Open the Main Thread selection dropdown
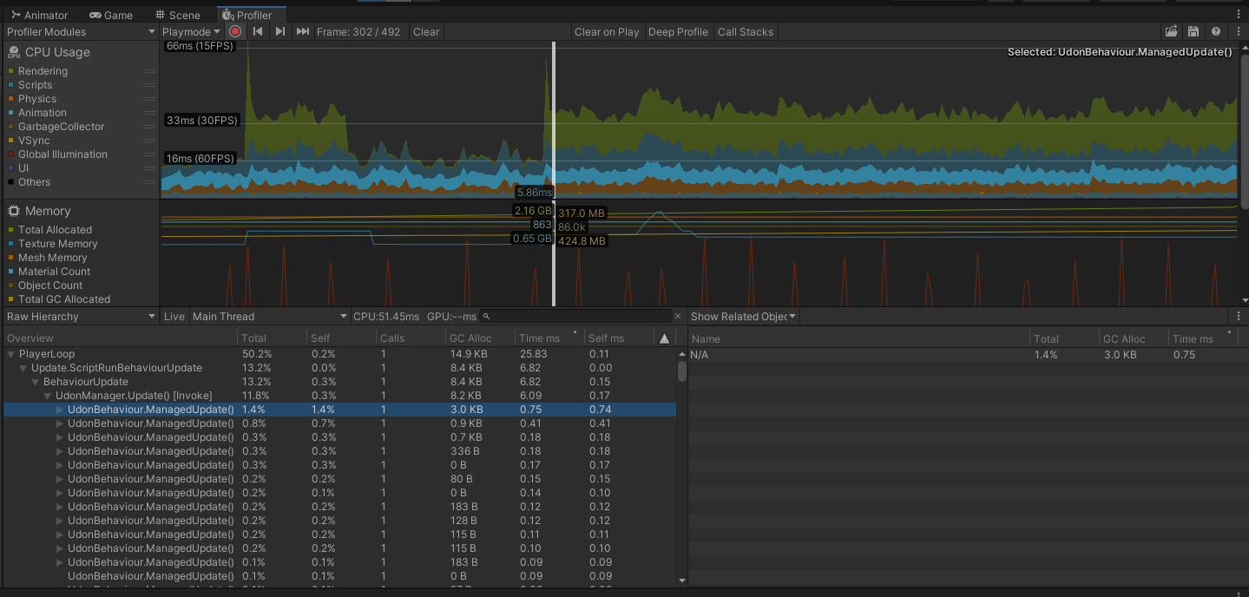This screenshot has width=1249, height=597. (x=268, y=317)
